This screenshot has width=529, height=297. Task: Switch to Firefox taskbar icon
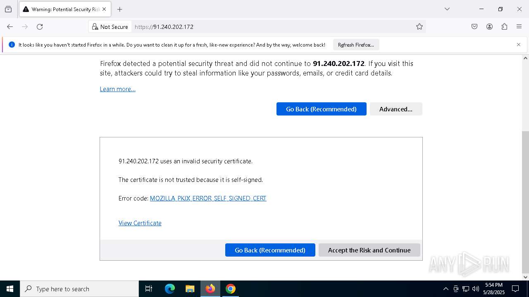[x=210, y=289]
